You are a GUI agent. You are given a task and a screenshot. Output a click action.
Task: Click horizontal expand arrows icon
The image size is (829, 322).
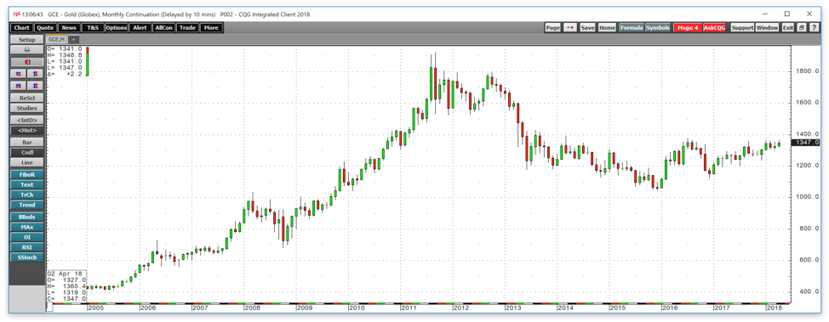click(x=19, y=86)
